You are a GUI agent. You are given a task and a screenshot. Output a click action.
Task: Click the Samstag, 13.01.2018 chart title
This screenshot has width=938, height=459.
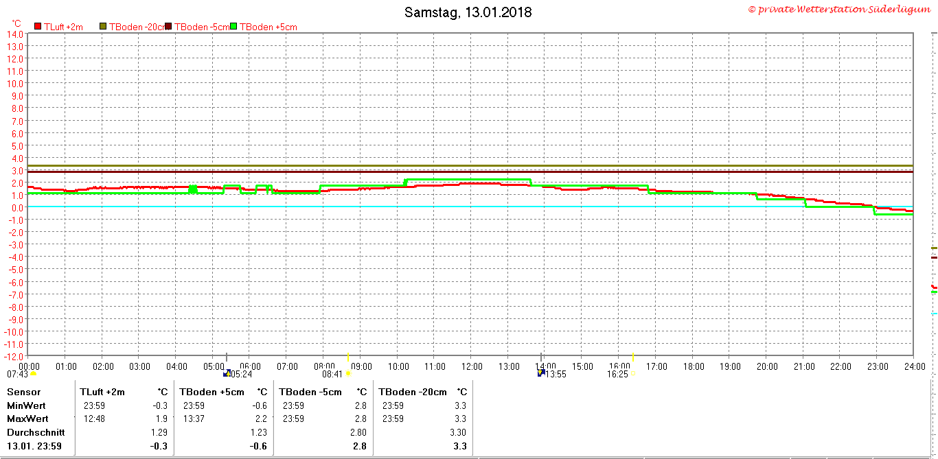pos(468,12)
